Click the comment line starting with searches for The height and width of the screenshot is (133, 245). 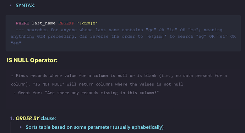point(119,30)
